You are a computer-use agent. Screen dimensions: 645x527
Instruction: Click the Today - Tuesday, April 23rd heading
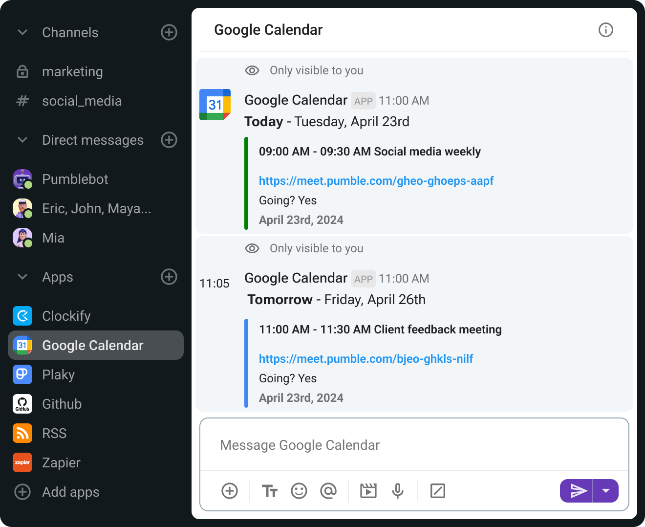pos(327,122)
